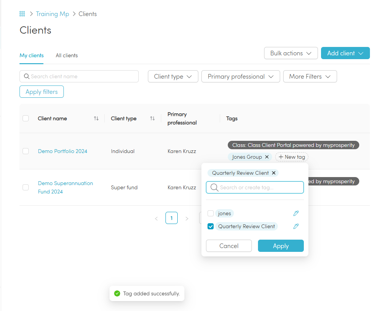Select the Demo Portfolio 2024 row checkbox
The height and width of the screenshot is (311, 386).
pyautogui.click(x=26, y=151)
